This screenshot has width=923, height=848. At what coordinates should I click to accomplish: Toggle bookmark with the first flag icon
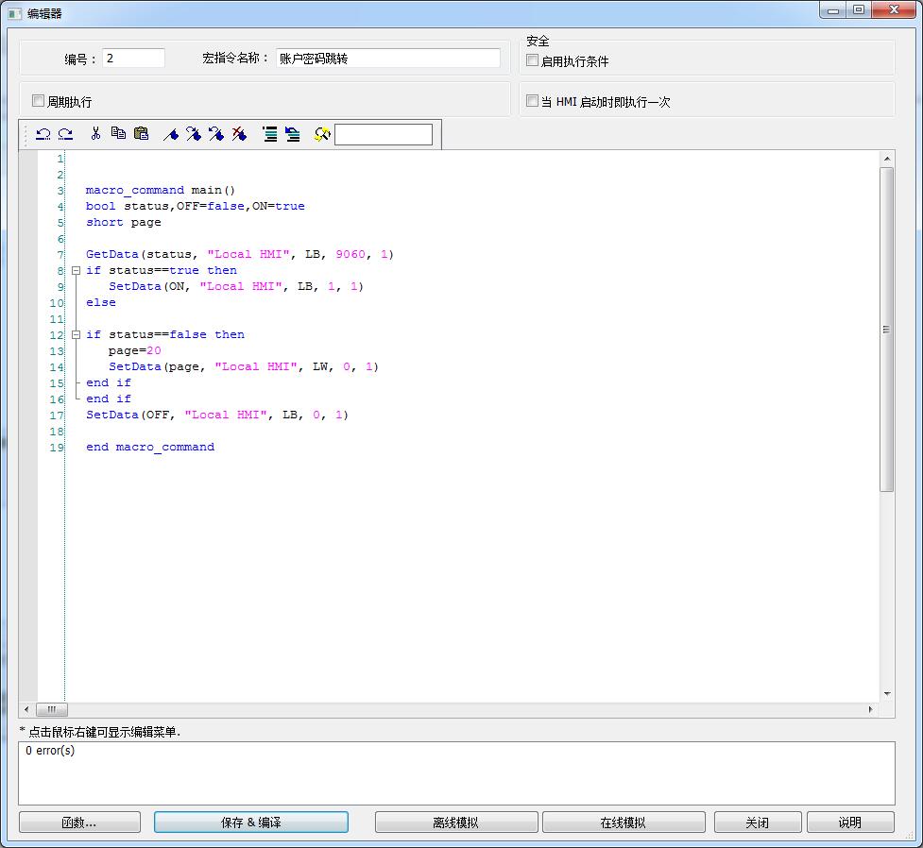click(171, 134)
